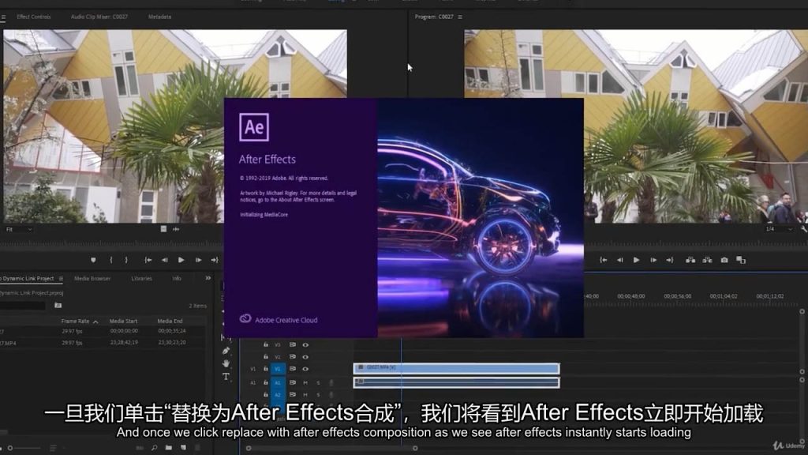Toggle lock on track V1
The height and width of the screenshot is (455, 808).
266,369
